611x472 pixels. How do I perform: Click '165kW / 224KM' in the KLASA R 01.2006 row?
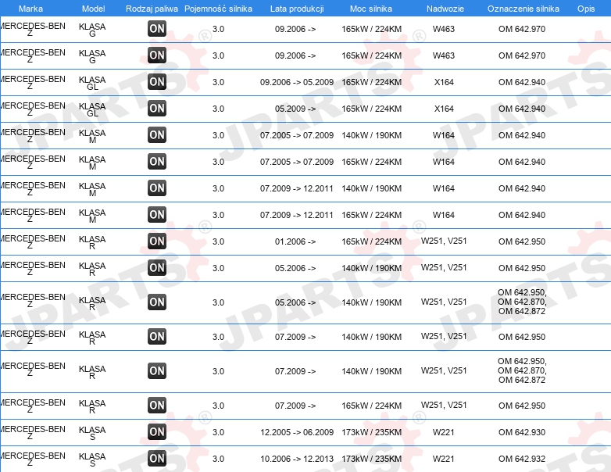(371, 241)
